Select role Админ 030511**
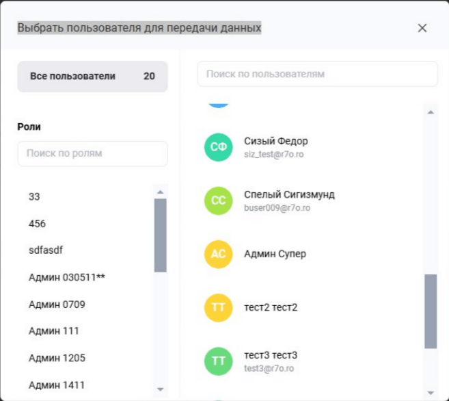449x401 pixels. tap(67, 277)
